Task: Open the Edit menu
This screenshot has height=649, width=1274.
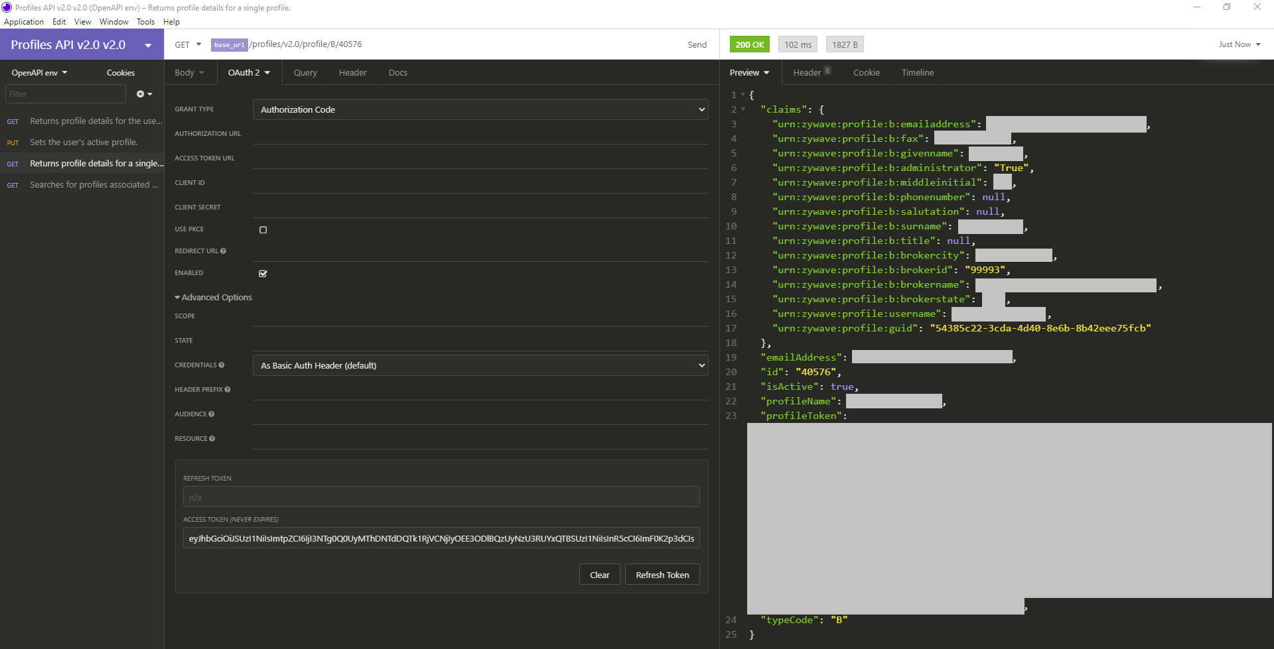Action: [59, 22]
